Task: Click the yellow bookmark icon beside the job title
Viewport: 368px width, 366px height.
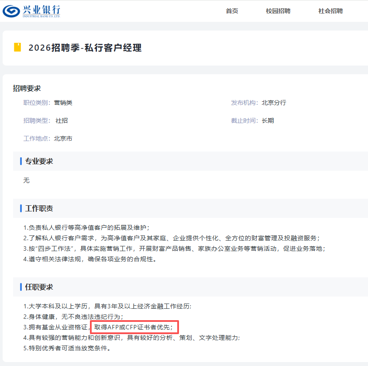Action: [17, 47]
